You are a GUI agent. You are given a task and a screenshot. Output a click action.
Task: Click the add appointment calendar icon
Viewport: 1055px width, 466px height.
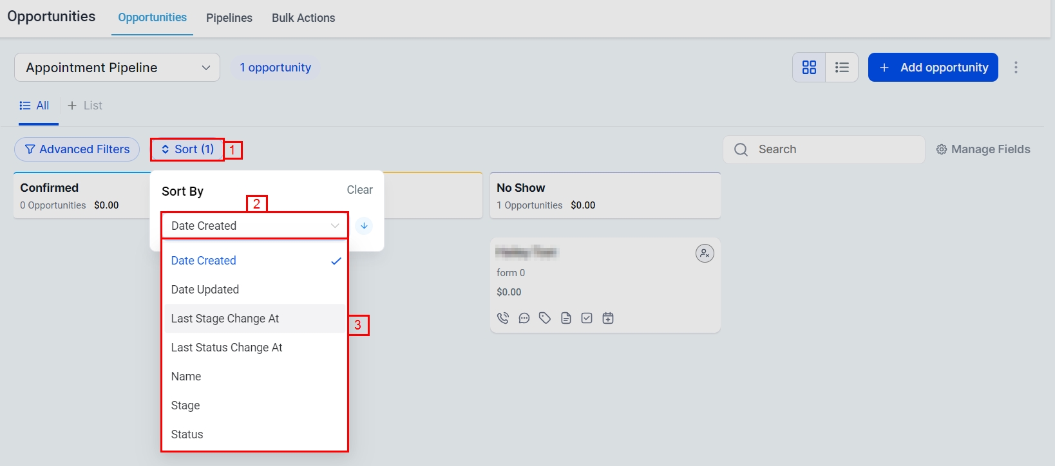pyautogui.click(x=608, y=318)
